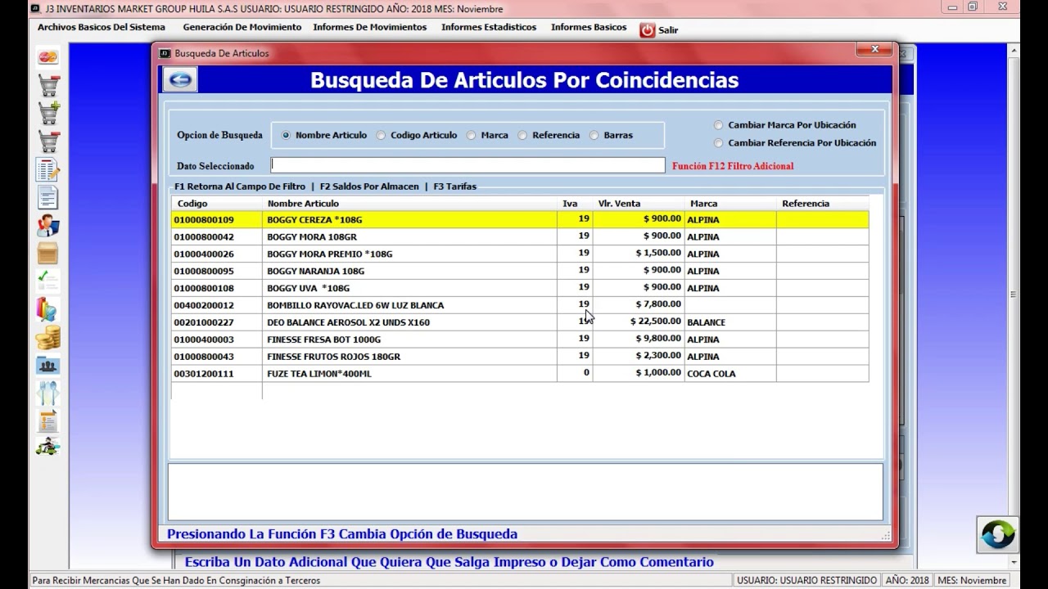Click the Vlr. Venta column header
Viewport: 1048px width, 589px height.
coord(639,204)
